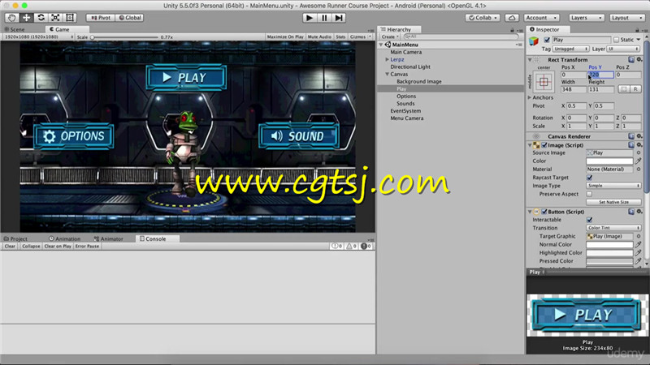Viewport: 650px width, 365px height.
Task: Toggle Button Script enabled checkbox
Action: click(x=544, y=212)
